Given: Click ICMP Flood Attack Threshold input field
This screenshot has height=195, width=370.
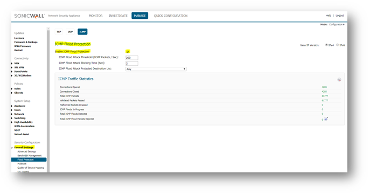Looking at the screenshot, I should pos(132,58).
